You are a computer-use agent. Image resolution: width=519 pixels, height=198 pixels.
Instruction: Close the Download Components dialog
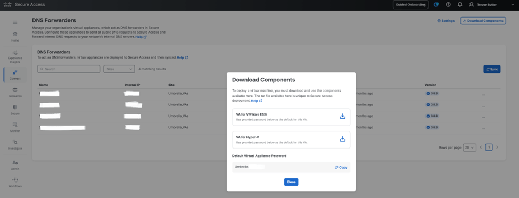pos(291,182)
